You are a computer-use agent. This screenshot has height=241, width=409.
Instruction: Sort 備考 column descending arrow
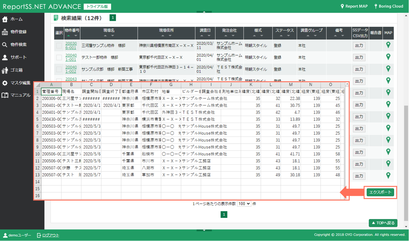[x=343, y=36]
